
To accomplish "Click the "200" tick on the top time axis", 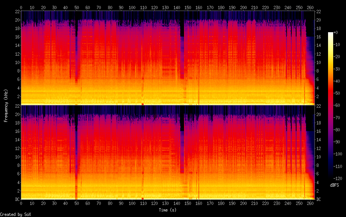I will (243, 7).
